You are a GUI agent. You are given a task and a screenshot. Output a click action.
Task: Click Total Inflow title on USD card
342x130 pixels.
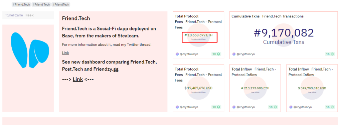pos(299,69)
